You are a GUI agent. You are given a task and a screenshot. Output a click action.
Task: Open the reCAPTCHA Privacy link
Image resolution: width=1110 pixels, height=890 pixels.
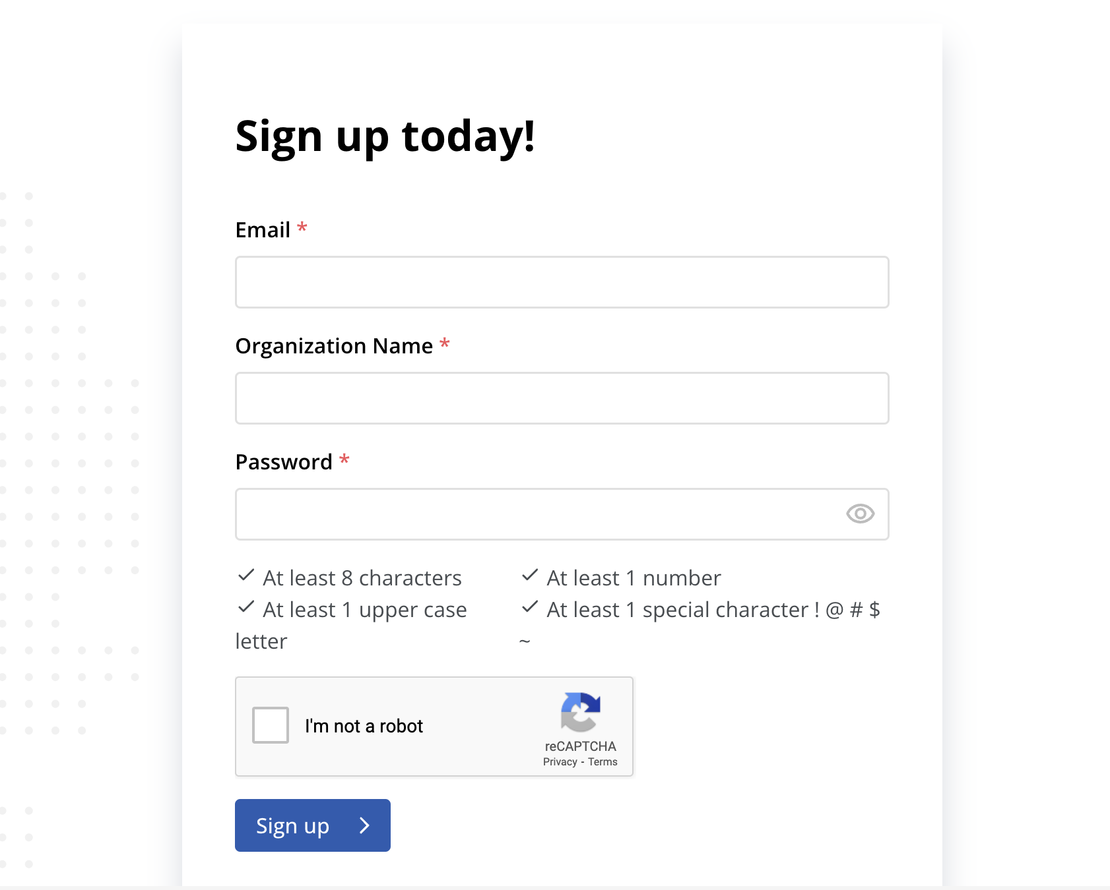point(560,762)
